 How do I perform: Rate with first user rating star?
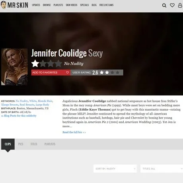point(102,72)
